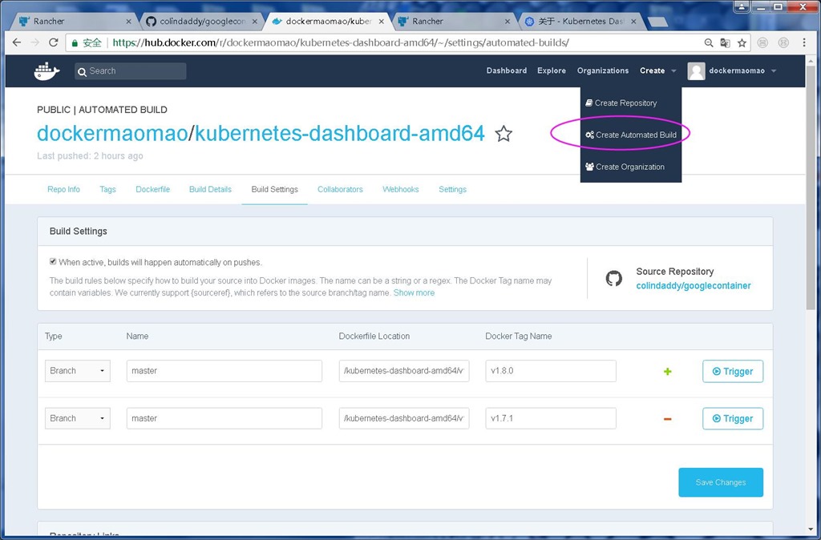Image resolution: width=821 pixels, height=540 pixels.
Task: Click Name field of v1.7.1 row
Action: (x=224, y=418)
